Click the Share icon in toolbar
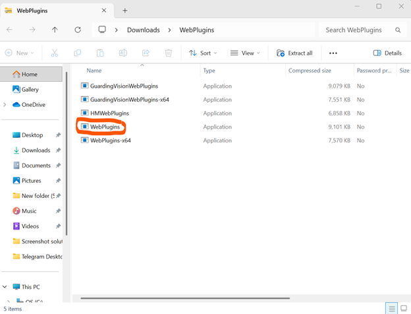The height and width of the screenshot is (314, 411). tap(146, 53)
